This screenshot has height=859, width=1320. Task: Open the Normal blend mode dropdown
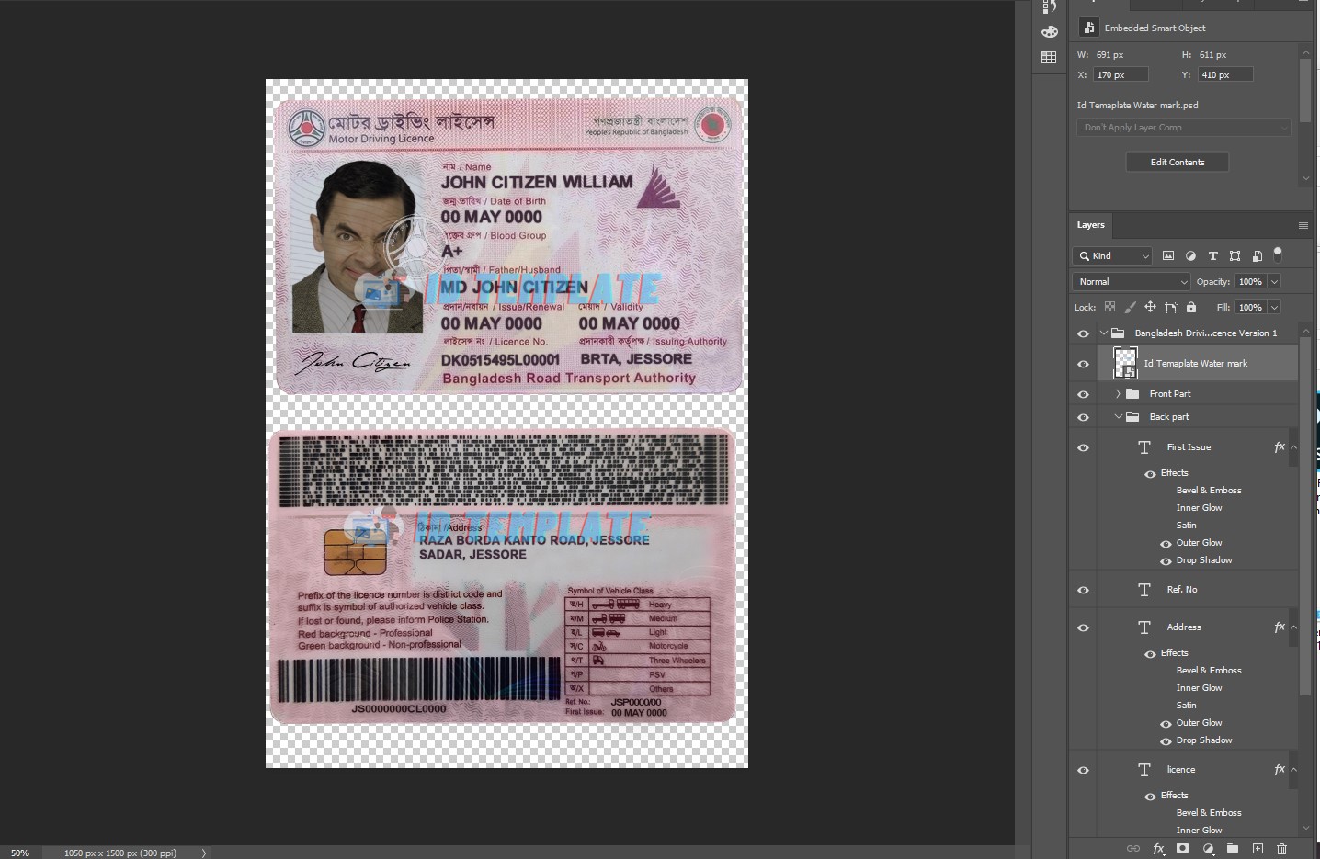1132,281
